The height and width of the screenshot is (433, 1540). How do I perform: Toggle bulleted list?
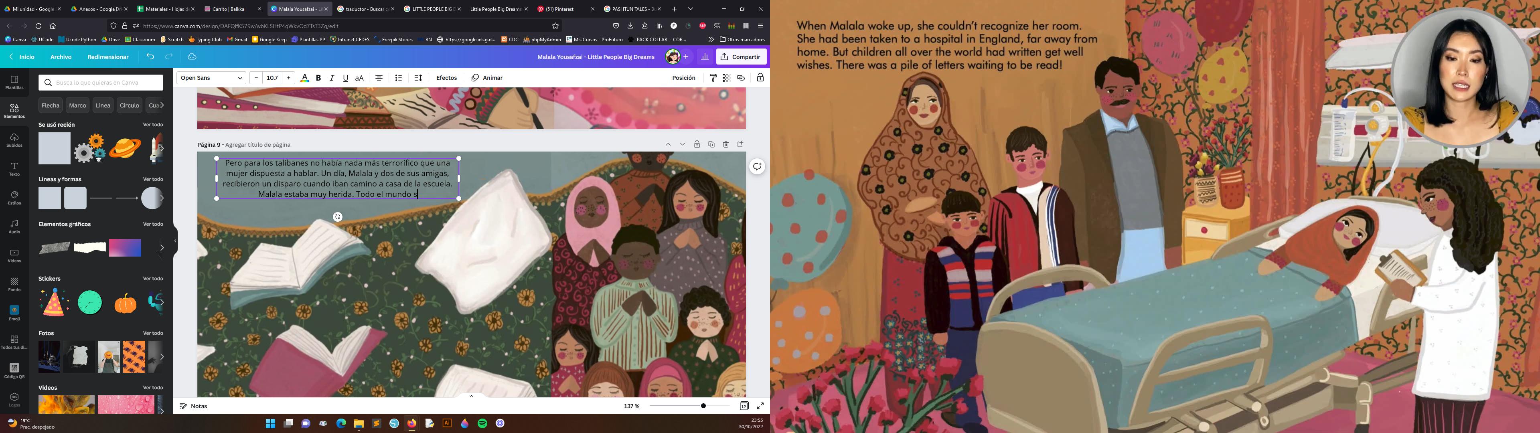tap(399, 78)
